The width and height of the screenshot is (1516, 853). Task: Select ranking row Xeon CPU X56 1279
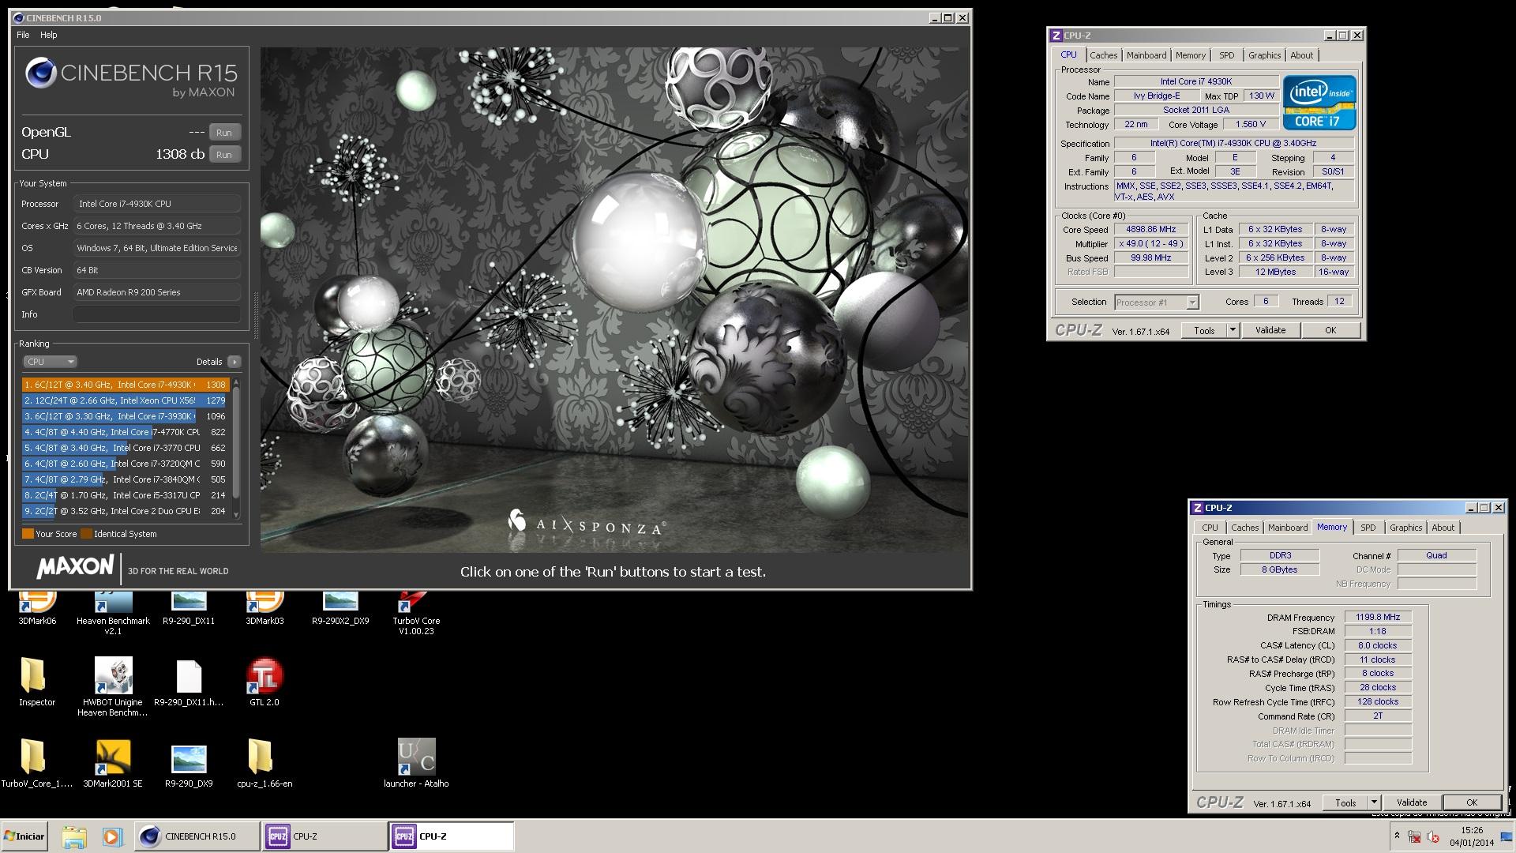pos(126,400)
